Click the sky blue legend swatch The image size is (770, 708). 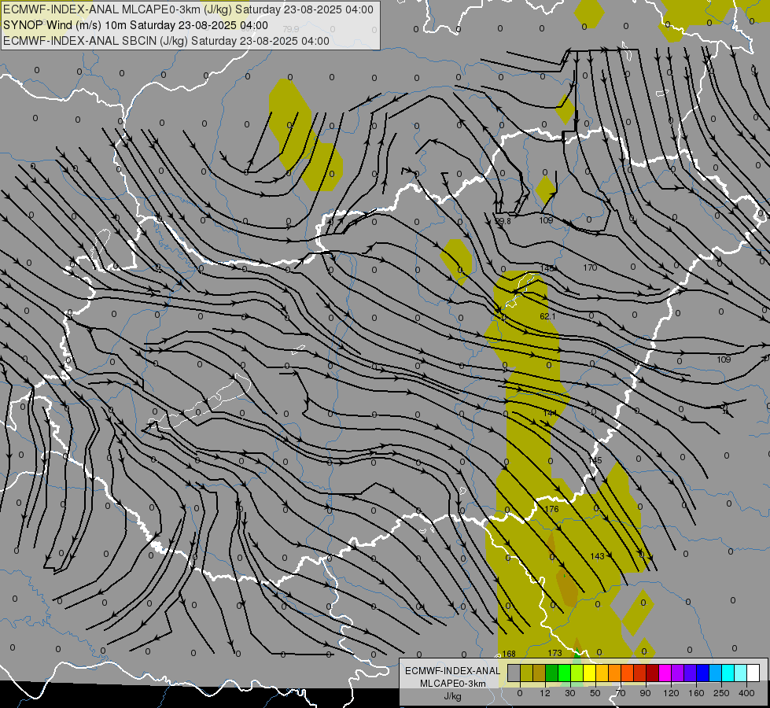pos(716,673)
